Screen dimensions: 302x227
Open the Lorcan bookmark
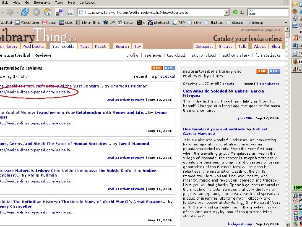(x=126, y=23)
